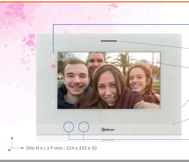Tap the faint Wi-Fi icon above the camera icon
This screenshot has width=189, height=162.
[x=54, y=57]
